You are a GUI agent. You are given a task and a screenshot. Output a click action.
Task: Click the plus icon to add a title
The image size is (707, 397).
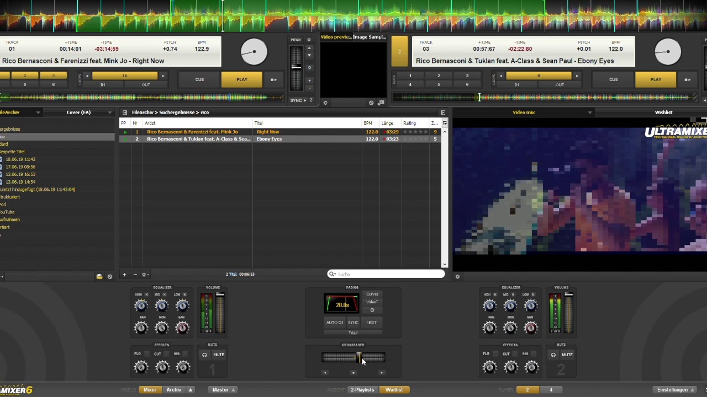[124, 275]
